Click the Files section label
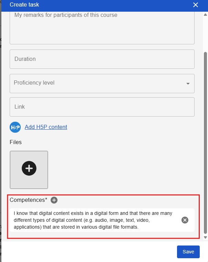Image resolution: width=208 pixels, height=262 pixels. pyautogui.click(x=15, y=142)
